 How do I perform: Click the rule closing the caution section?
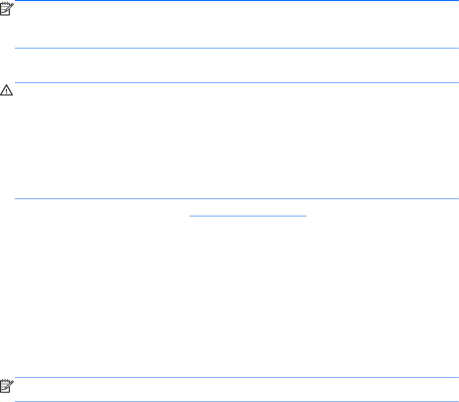tap(236, 199)
